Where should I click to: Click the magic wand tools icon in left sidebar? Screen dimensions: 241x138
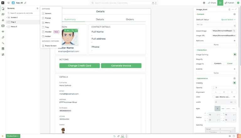pos(3,43)
